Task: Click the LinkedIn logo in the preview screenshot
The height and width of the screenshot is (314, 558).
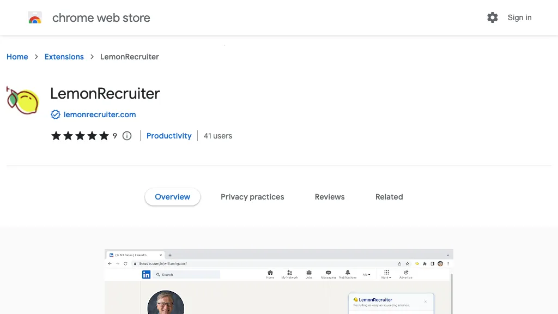Action: click(x=146, y=275)
